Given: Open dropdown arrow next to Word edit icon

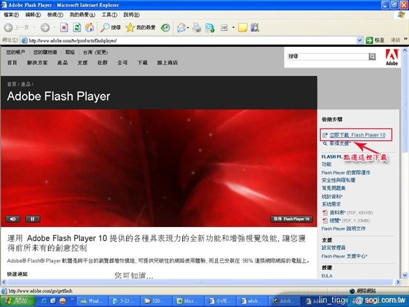Looking at the screenshot, I should tap(233, 28).
